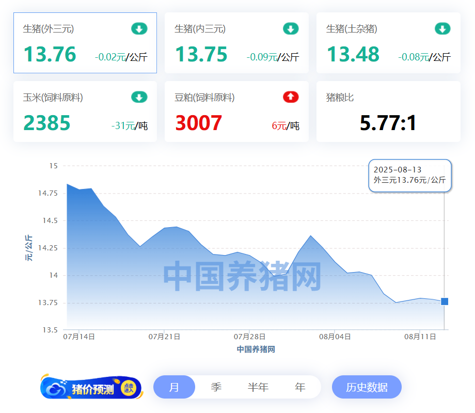Click price value 13.48
The height and width of the screenshot is (413, 475).
(353, 54)
